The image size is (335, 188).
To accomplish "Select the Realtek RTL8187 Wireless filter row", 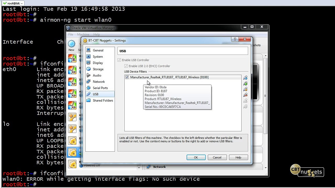I will pos(183,77).
